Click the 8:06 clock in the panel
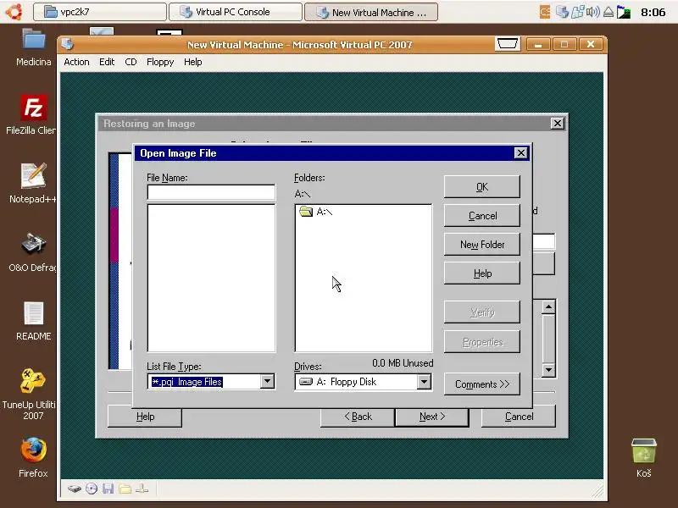This screenshot has width=678, height=508. tap(653, 12)
